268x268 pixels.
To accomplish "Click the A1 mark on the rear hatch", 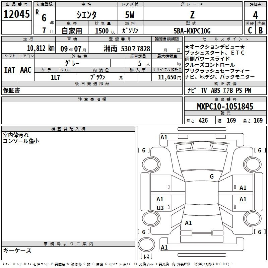I will click(x=188, y=223).
